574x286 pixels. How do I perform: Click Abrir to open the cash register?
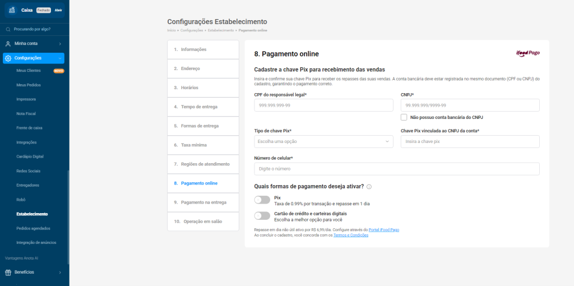tap(58, 11)
